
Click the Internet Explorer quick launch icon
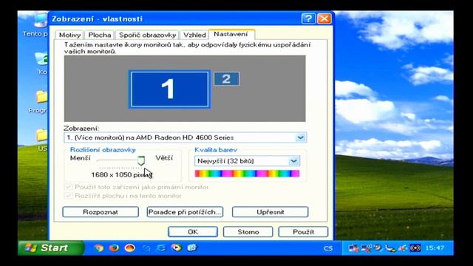coord(161,248)
